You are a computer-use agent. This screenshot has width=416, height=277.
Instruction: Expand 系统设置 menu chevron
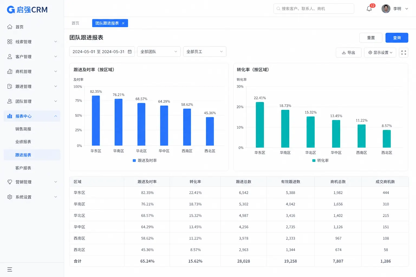point(56,197)
